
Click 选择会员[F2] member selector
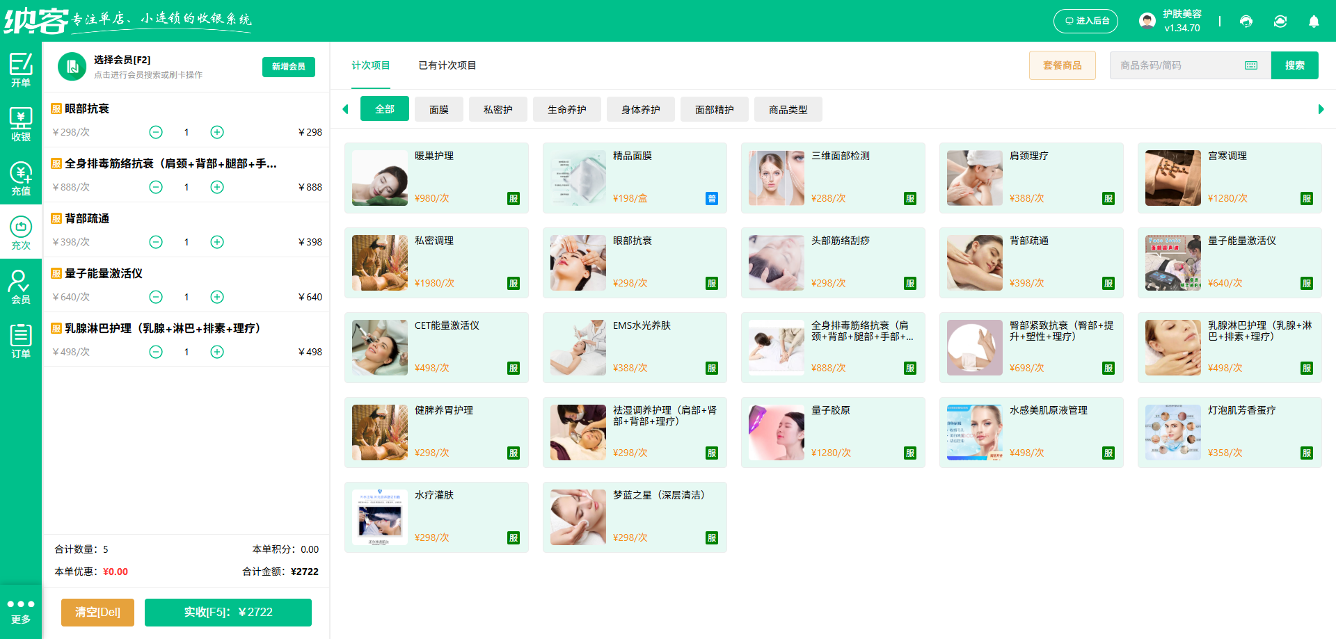tap(148, 67)
